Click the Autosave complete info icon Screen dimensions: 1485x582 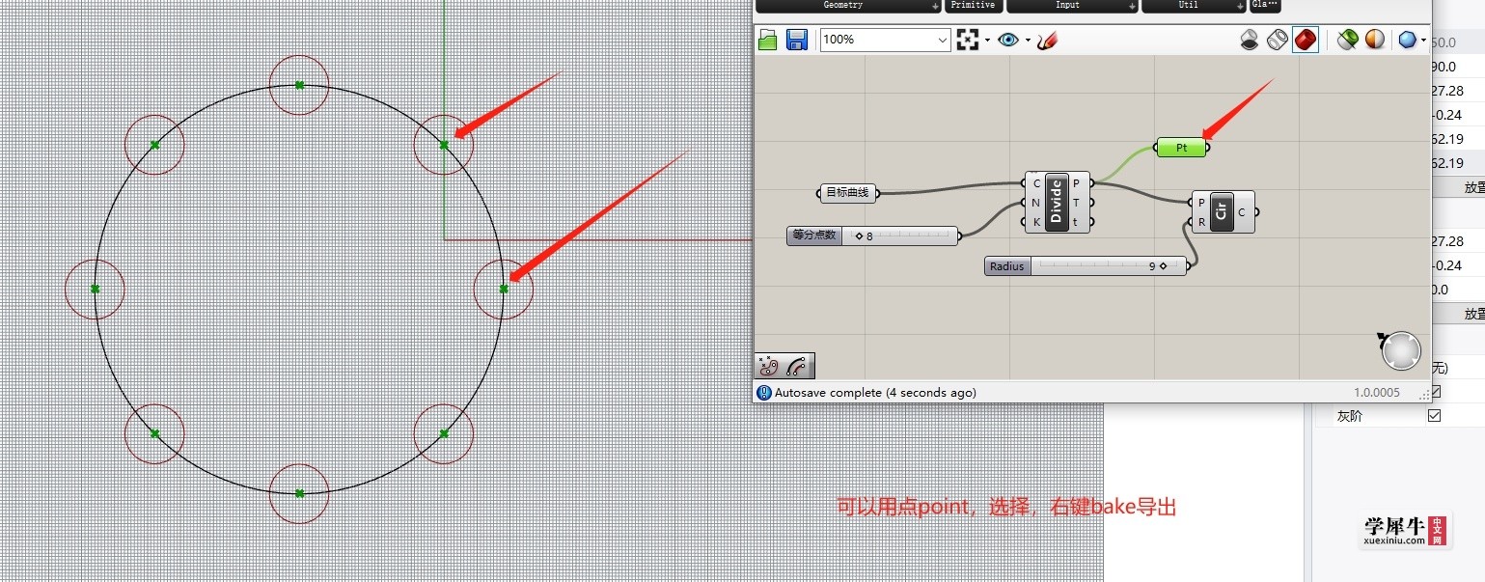[764, 393]
